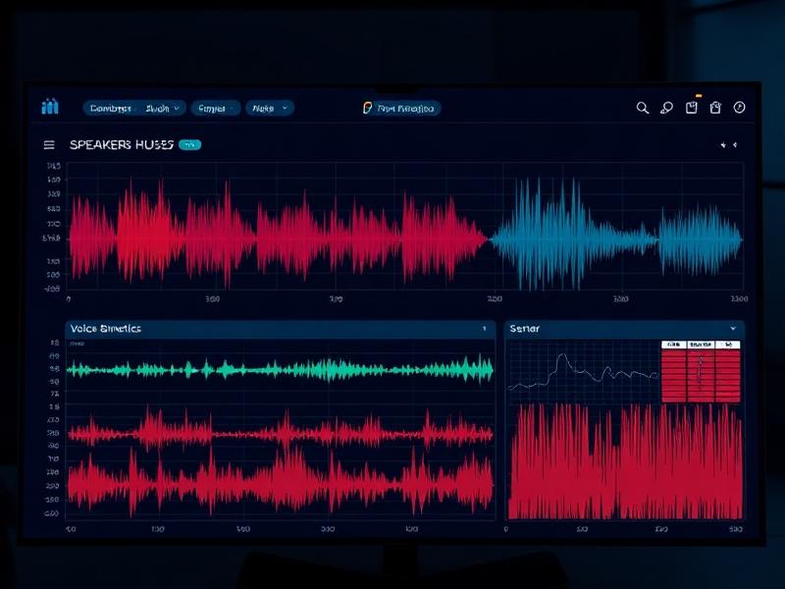Open the Audio dropdown menu
Image resolution: width=785 pixels, height=589 pixels.
pos(162,108)
